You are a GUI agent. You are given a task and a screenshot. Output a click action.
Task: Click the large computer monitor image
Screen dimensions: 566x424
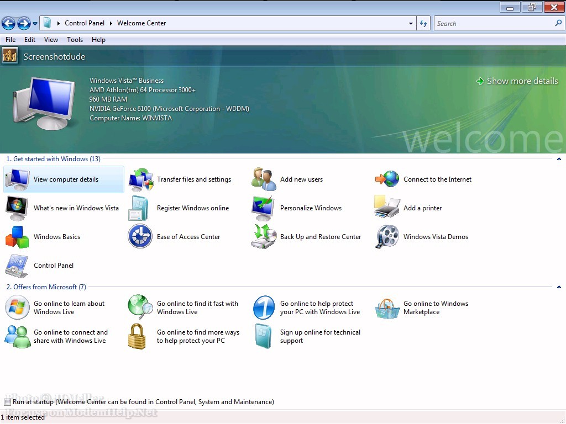pyautogui.click(x=44, y=103)
